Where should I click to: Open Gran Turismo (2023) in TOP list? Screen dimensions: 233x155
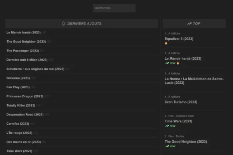(181, 102)
